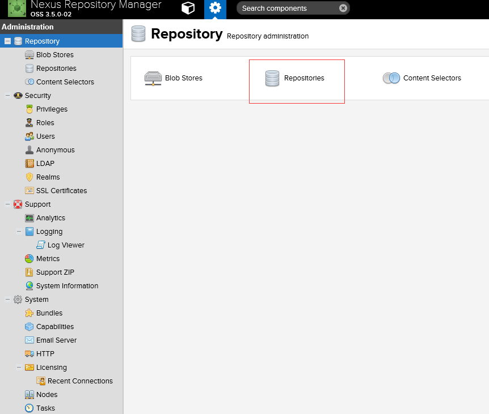Select Repository in the sidebar
The height and width of the screenshot is (414, 489).
click(x=61, y=41)
